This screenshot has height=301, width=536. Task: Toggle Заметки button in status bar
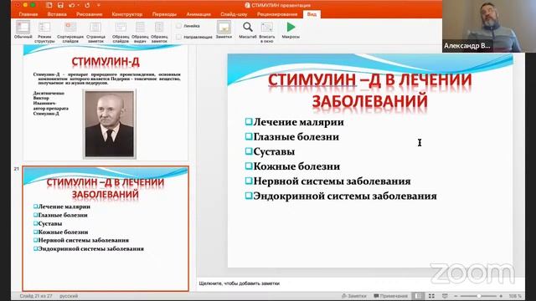pos(353,296)
